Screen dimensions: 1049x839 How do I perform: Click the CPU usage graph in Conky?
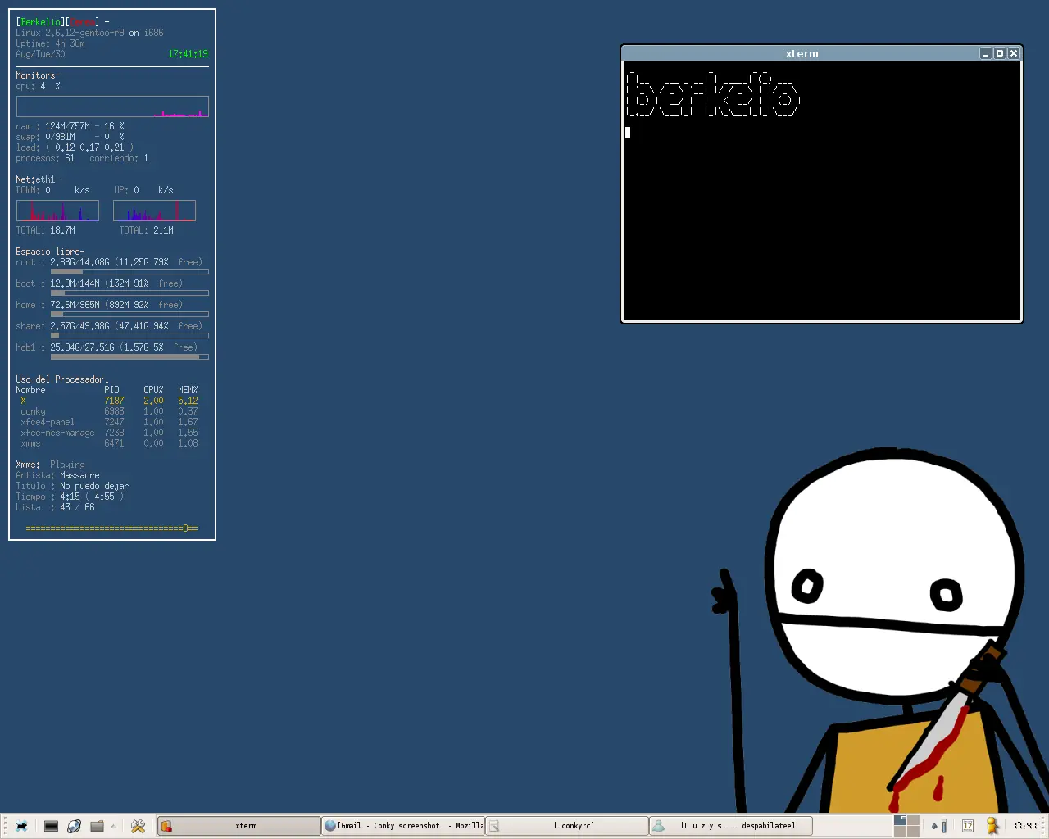click(112, 107)
